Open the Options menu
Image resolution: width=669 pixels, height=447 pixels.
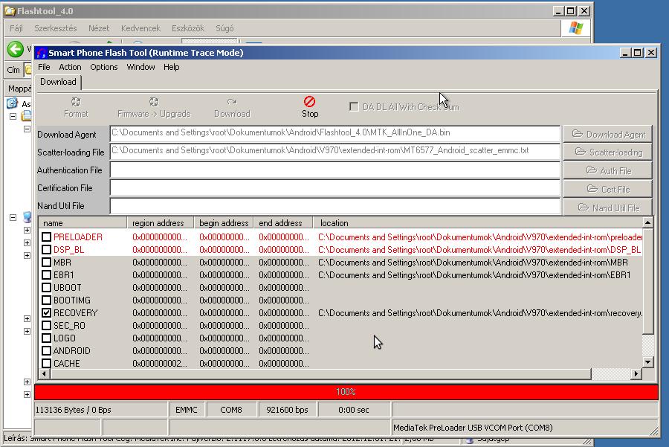tap(103, 67)
